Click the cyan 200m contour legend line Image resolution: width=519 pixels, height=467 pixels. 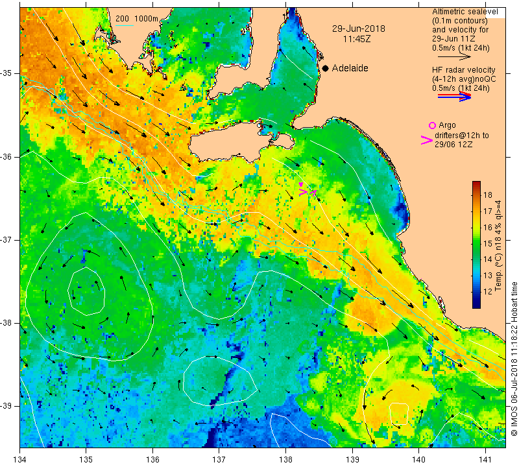pyautogui.click(x=125, y=25)
